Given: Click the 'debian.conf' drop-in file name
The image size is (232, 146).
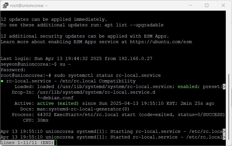Looking at the screenshot, I should [58, 98].
